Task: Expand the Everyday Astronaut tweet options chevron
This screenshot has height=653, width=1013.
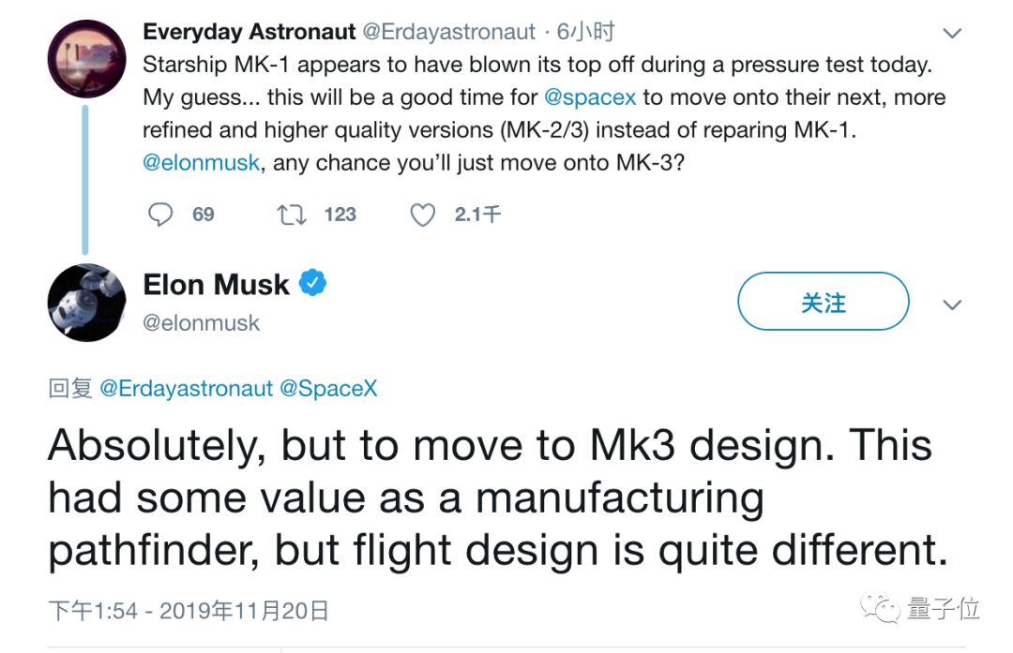Action: tap(952, 34)
